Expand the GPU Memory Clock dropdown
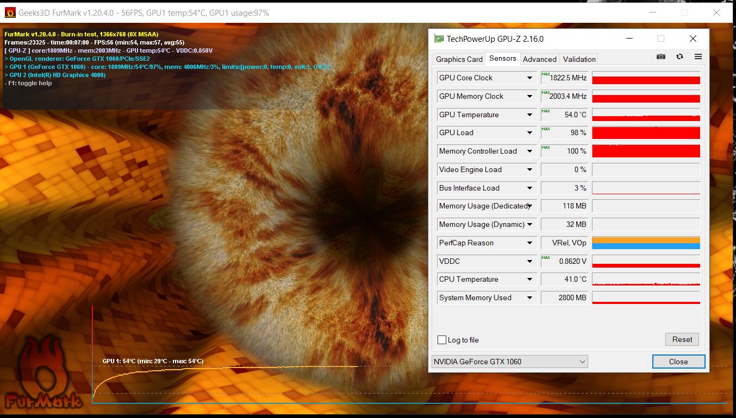736x418 pixels. tap(529, 96)
